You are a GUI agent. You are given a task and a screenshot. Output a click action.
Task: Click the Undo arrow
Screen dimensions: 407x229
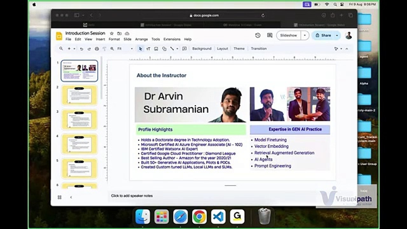click(x=81, y=49)
